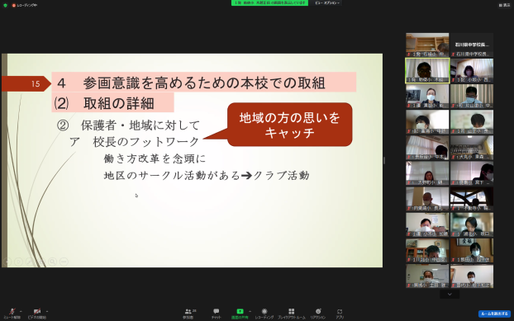Unmute the microphone in bottom toolbar
514x321 pixels.
point(12,313)
